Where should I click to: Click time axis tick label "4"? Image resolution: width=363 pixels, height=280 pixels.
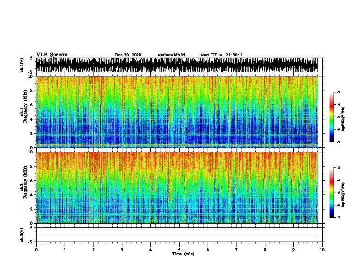point(151,250)
